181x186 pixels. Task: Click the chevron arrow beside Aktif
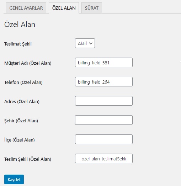[x=91, y=43]
